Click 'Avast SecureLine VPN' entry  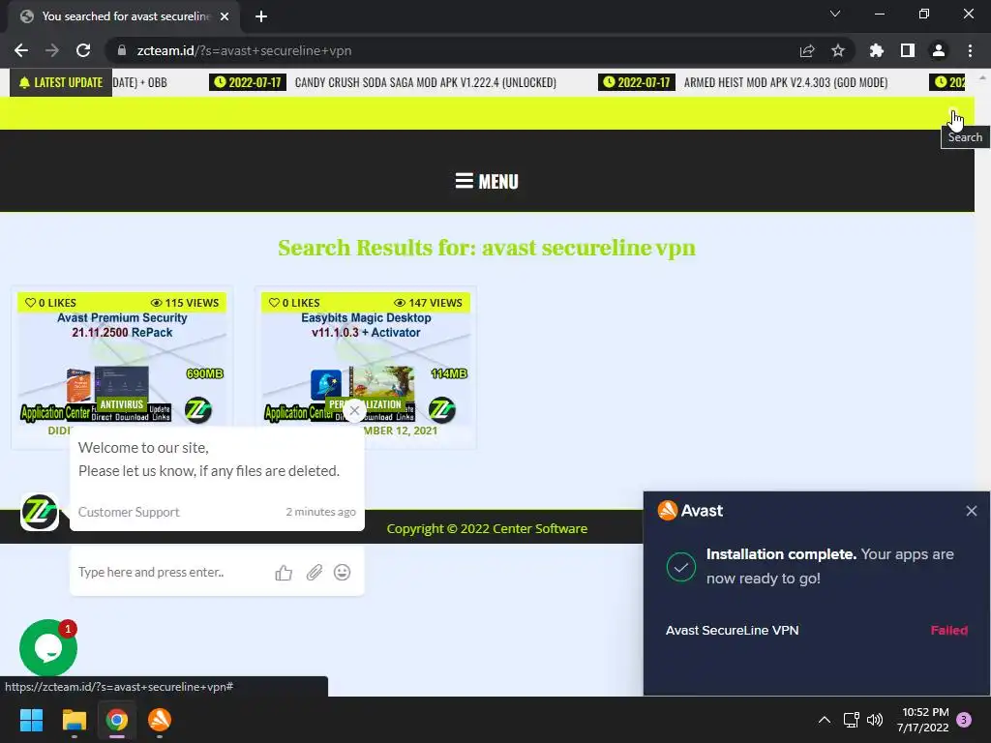tap(732, 630)
